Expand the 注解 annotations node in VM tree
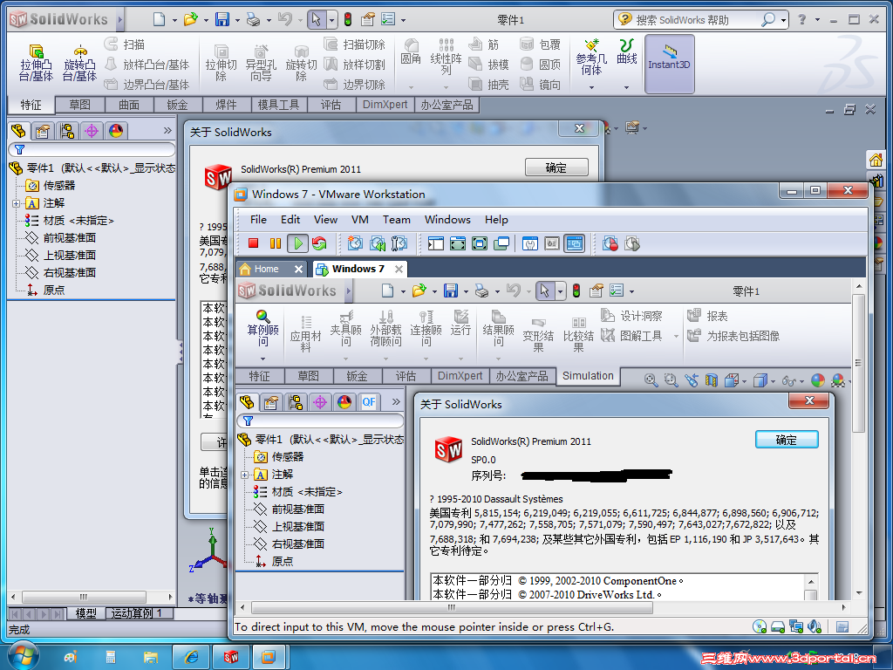This screenshot has width=893, height=670. tap(244, 475)
